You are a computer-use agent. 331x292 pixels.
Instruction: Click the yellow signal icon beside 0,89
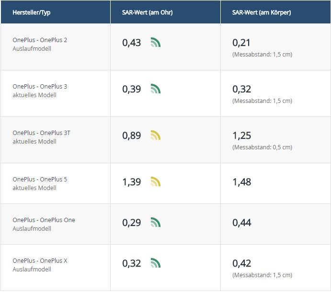tap(156, 135)
